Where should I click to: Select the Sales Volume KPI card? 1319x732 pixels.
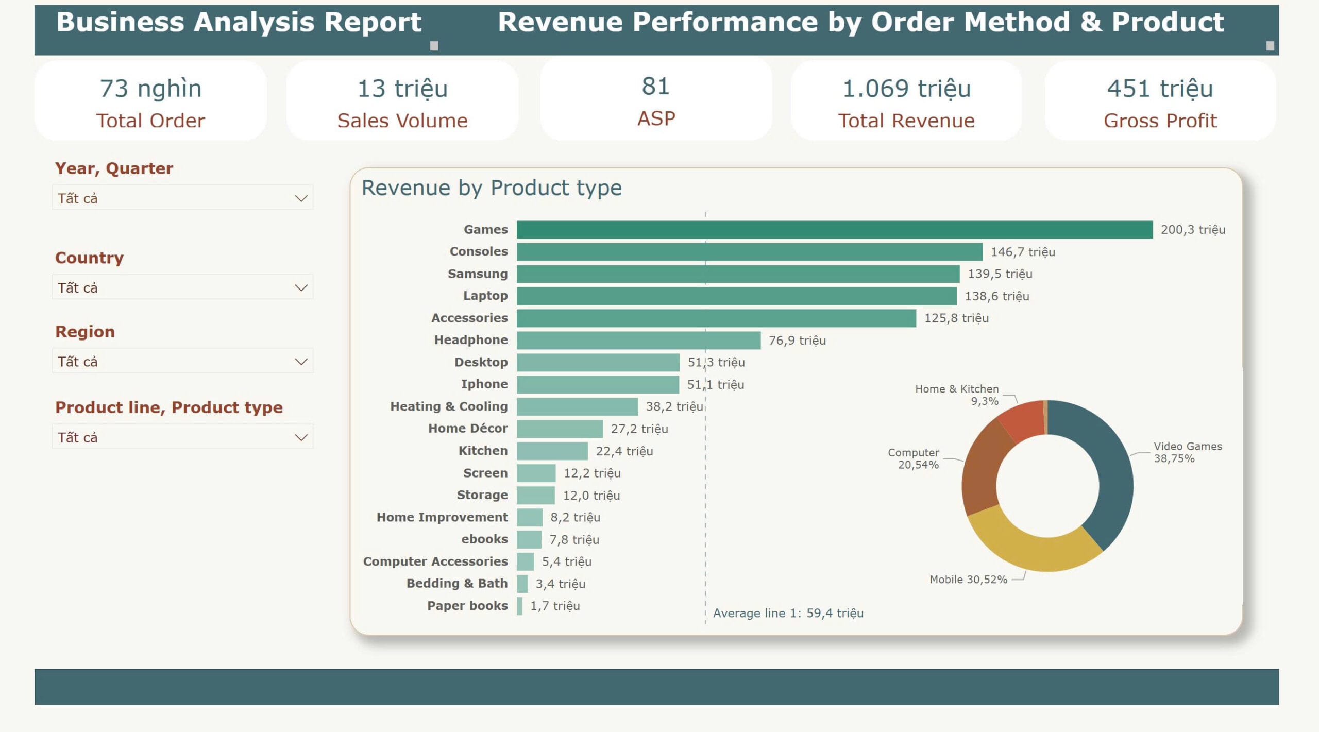point(403,101)
